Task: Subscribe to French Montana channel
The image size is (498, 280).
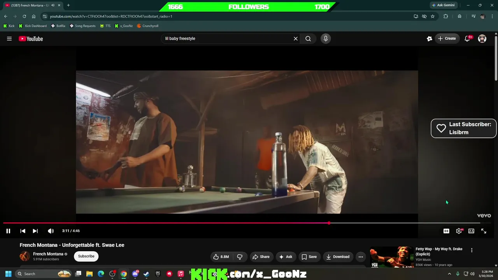Action: click(86, 256)
